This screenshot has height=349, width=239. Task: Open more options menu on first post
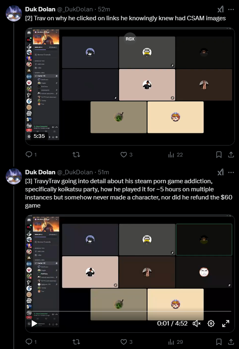coord(231,9)
